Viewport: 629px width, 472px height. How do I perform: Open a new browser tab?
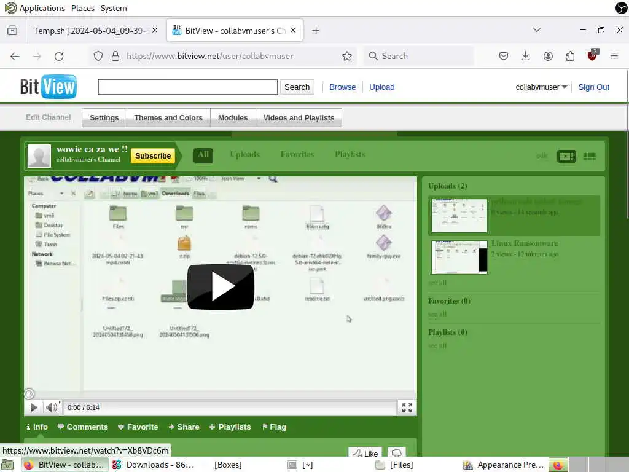coord(316,31)
